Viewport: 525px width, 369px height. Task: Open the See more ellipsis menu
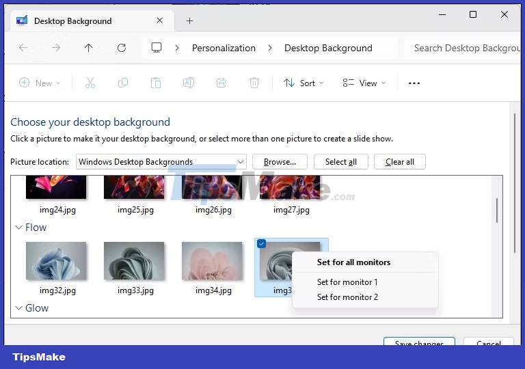(414, 83)
